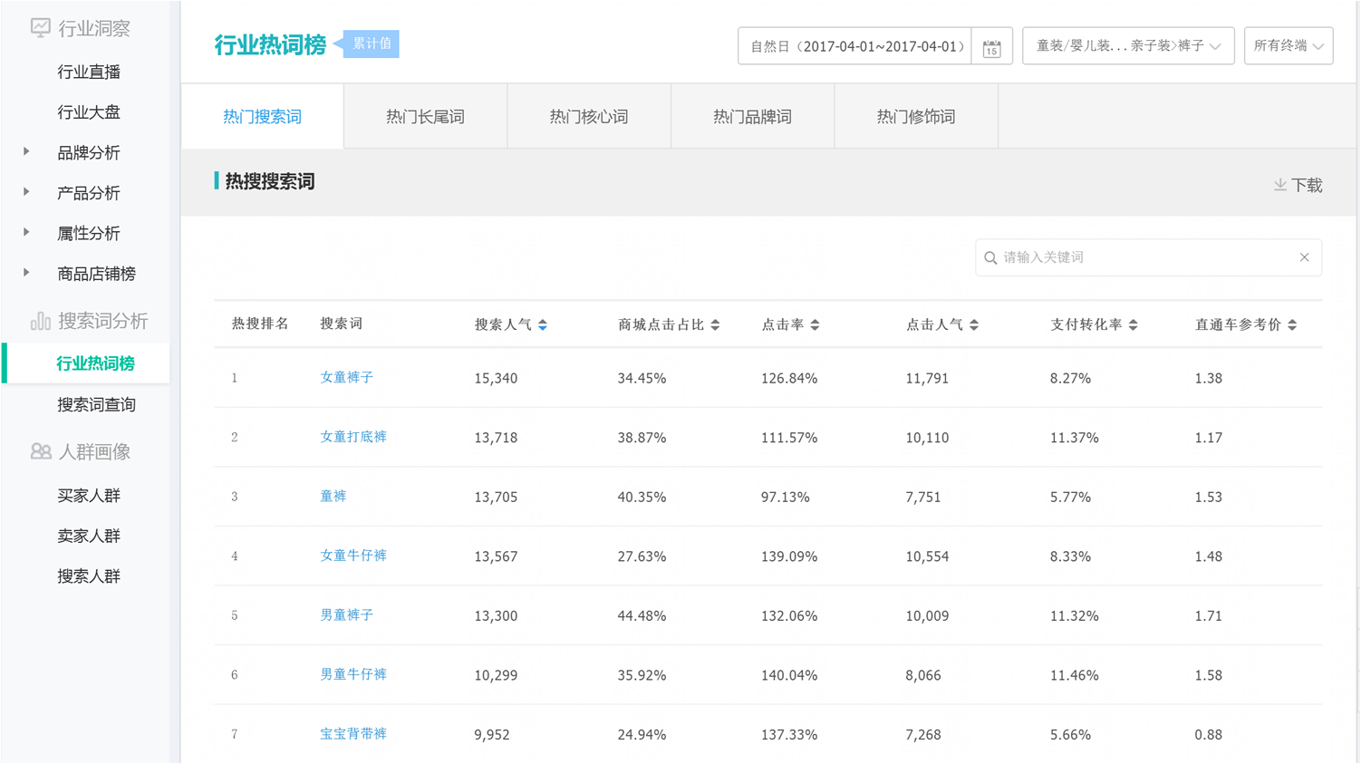Open the 女童裤子 keyword link
The width and height of the screenshot is (1361, 764).
click(346, 377)
